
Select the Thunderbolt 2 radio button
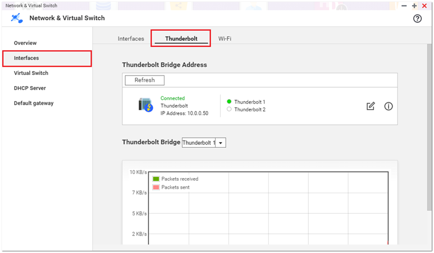pyautogui.click(x=229, y=109)
